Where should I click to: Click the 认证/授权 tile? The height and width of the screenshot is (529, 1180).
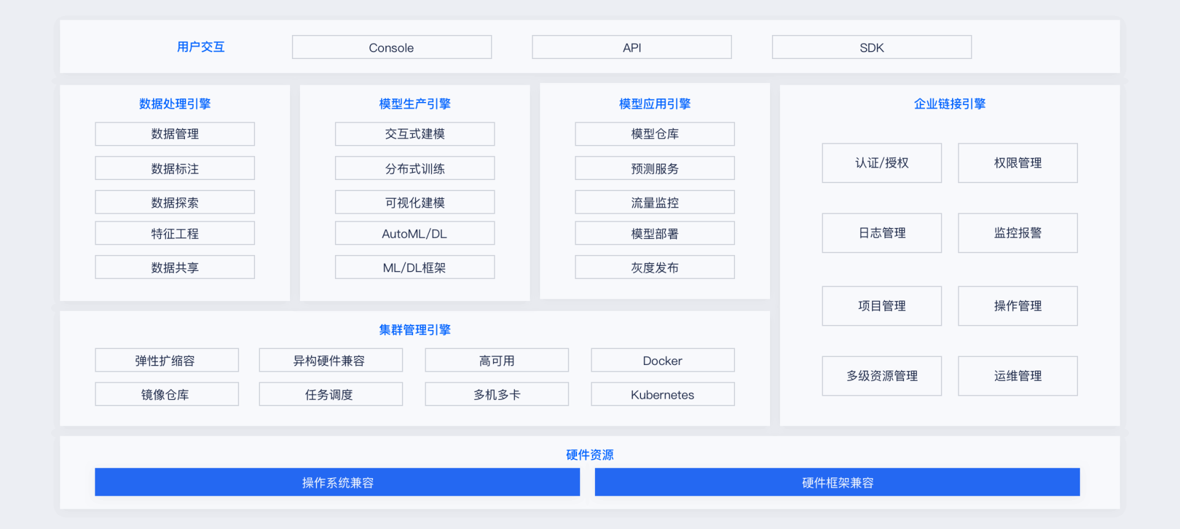[x=881, y=163]
